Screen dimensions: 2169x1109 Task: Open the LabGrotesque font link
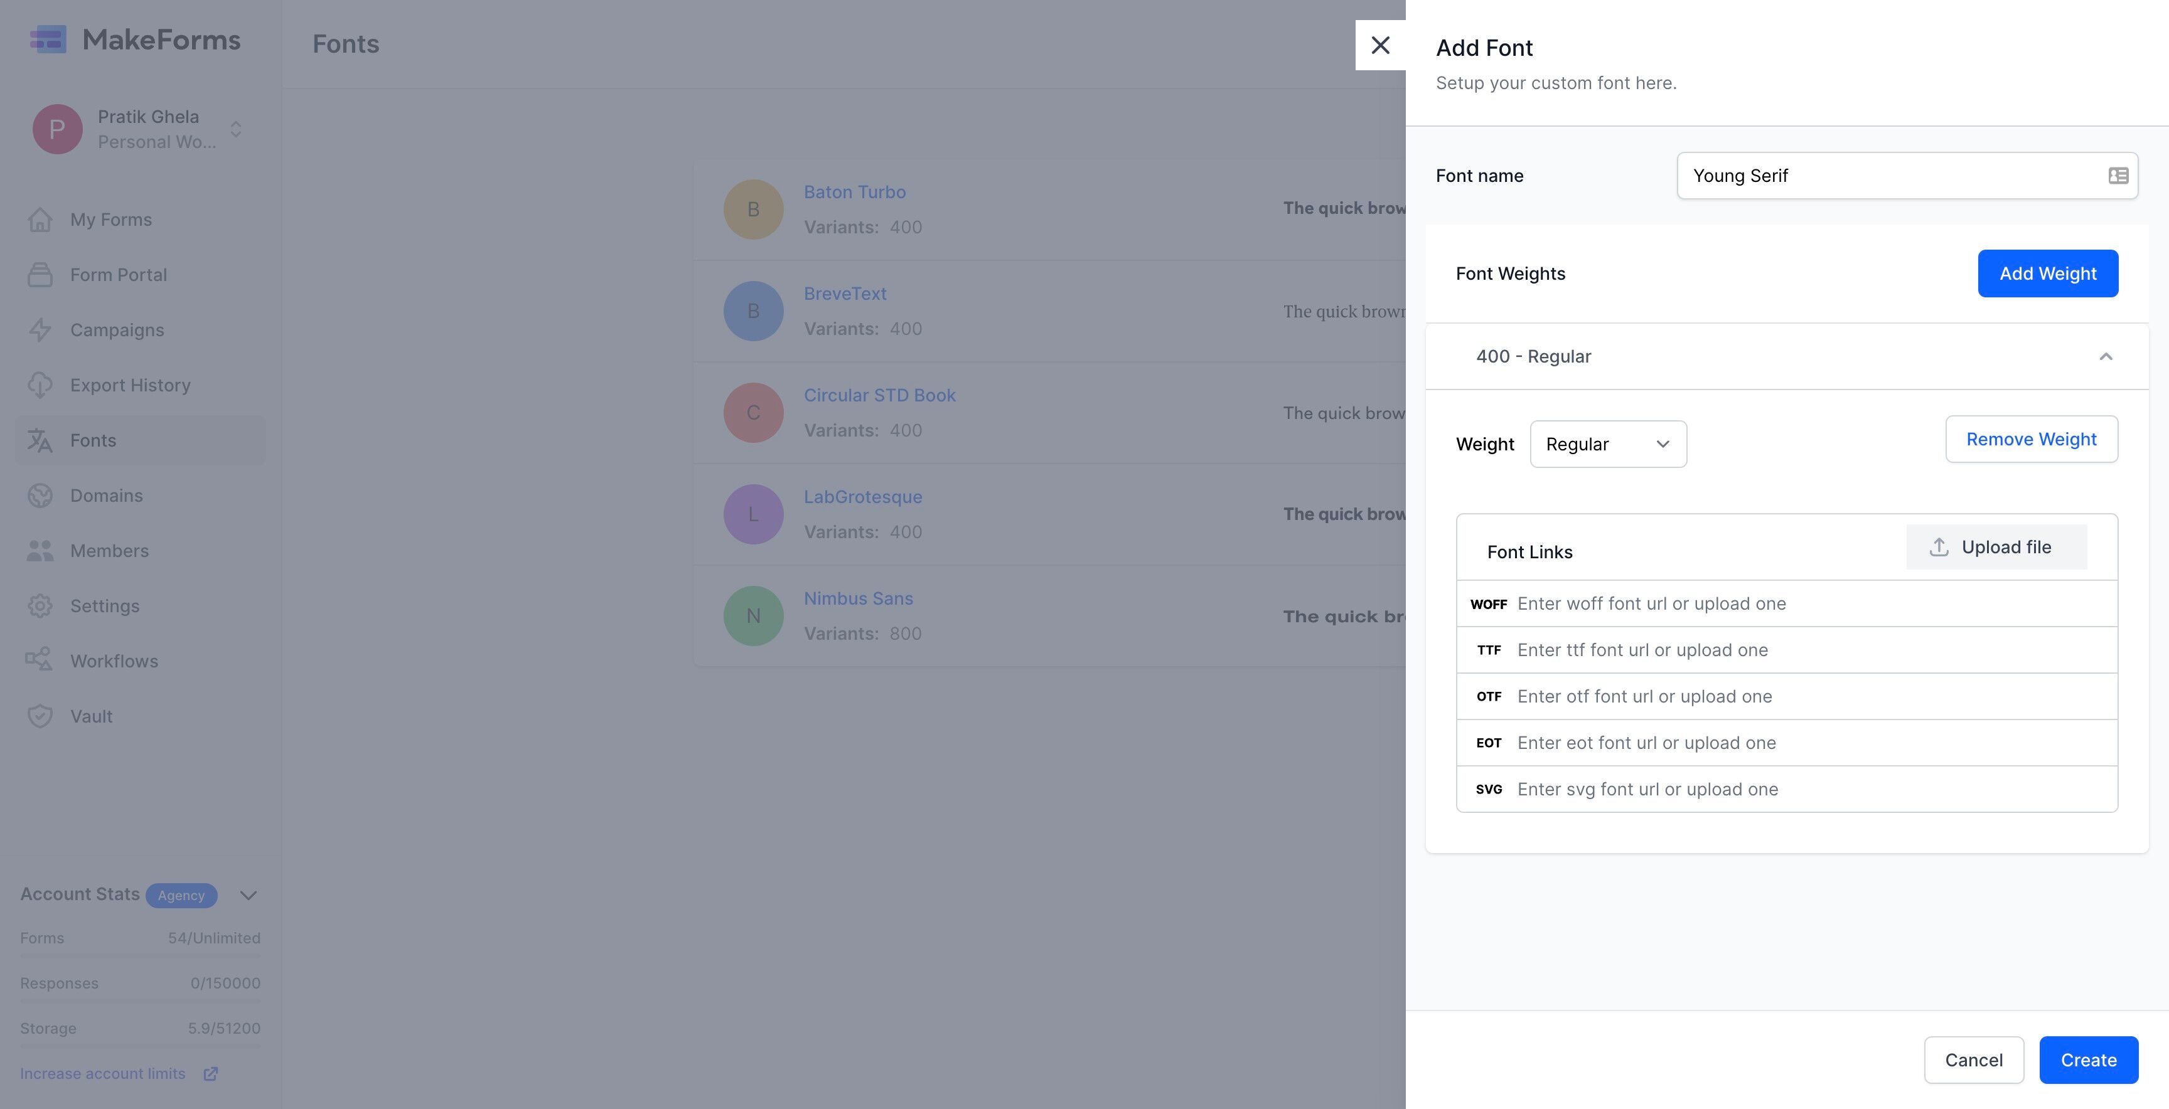(x=863, y=497)
